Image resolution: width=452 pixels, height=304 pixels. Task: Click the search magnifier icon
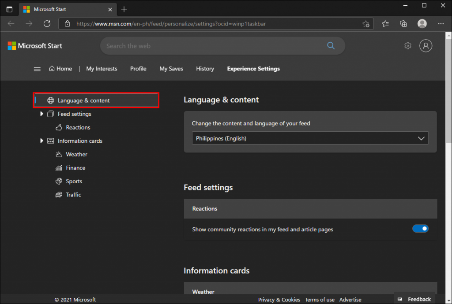pos(331,45)
